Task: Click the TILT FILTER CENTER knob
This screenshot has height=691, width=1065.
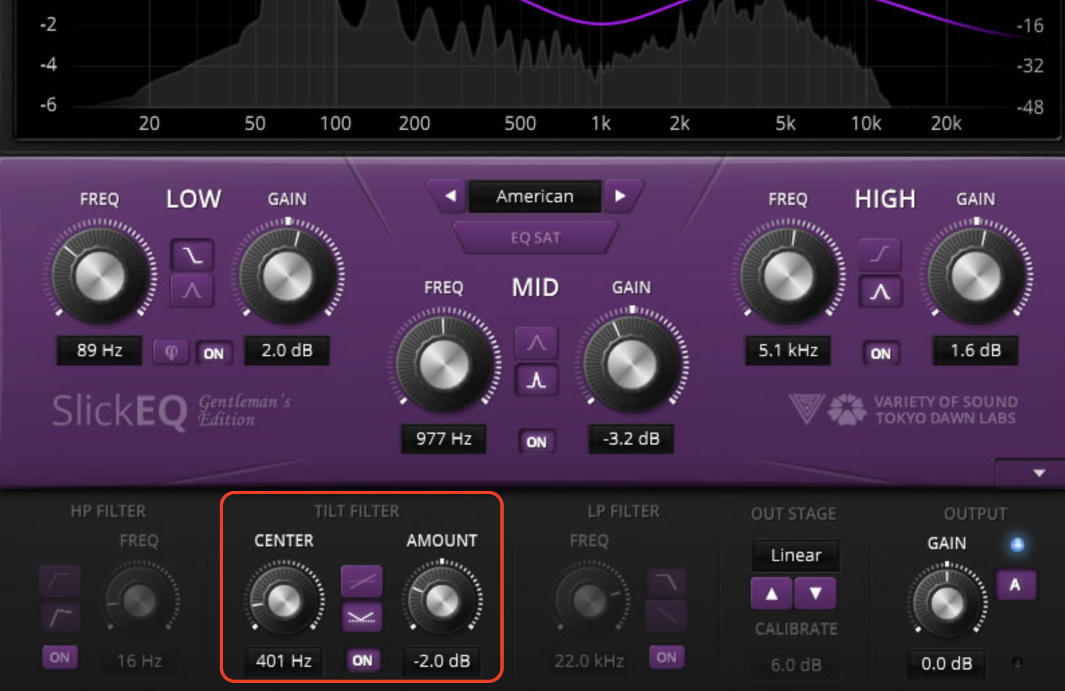Action: click(x=284, y=599)
